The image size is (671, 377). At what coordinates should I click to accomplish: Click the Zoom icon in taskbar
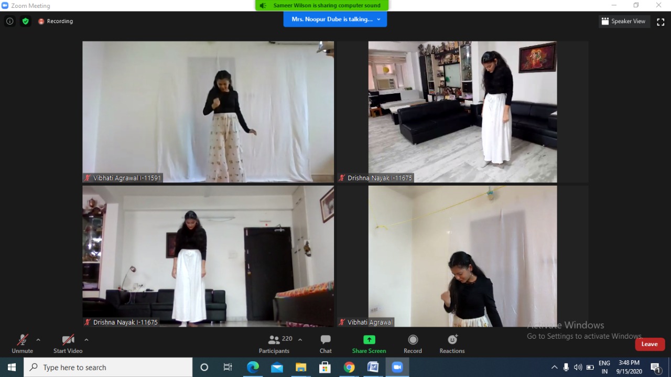[x=397, y=367]
